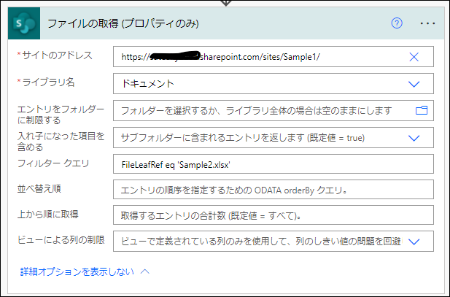Open the three-dots action menu

tap(427, 23)
